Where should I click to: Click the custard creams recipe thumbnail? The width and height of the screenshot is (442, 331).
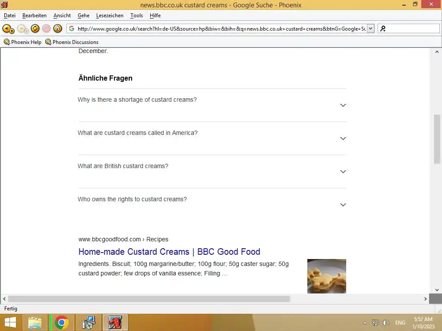coord(326,276)
